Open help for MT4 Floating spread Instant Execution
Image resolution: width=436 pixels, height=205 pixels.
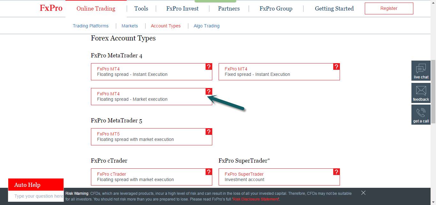tap(209, 67)
